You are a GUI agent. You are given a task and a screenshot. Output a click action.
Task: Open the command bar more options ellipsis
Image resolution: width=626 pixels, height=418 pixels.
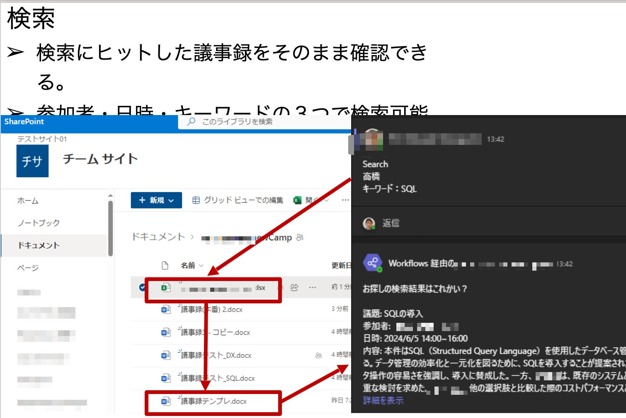(x=345, y=200)
